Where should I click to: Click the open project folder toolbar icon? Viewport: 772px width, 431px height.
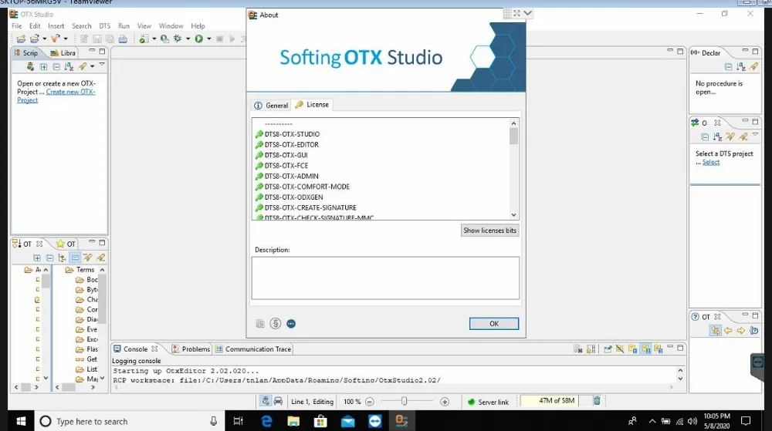click(21, 39)
